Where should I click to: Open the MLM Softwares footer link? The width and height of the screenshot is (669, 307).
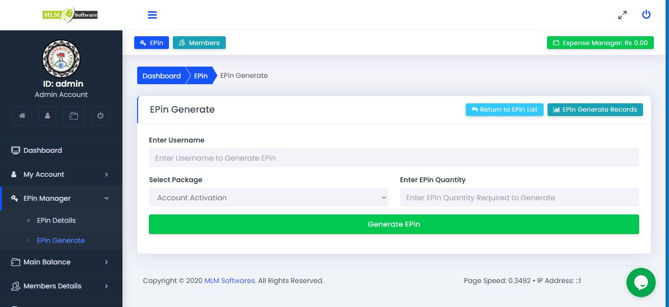point(229,281)
